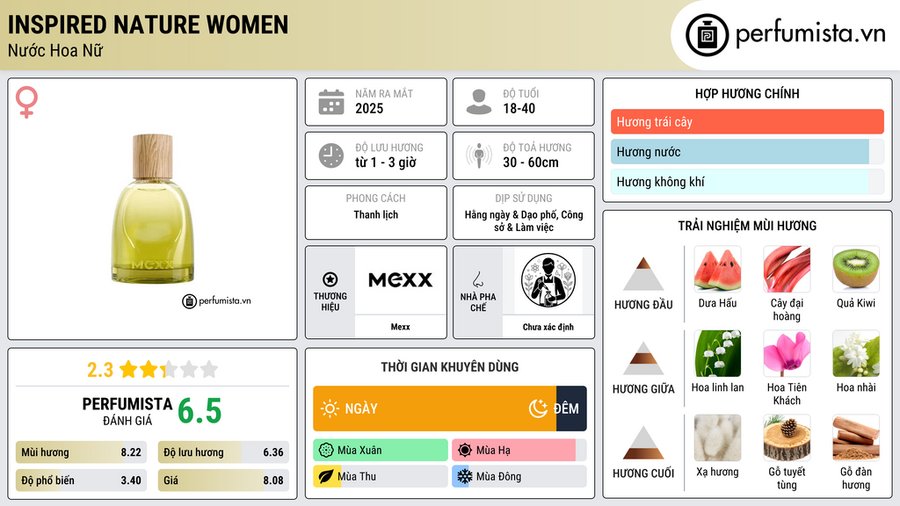The width and height of the screenshot is (900, 506).
Task: Click the leaf icon for Mùa Thu
Action: pos(325,476)
